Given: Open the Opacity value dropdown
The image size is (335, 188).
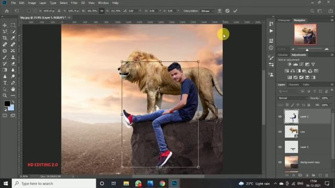Looking at the screenshot, I should [x=331, y=98].
